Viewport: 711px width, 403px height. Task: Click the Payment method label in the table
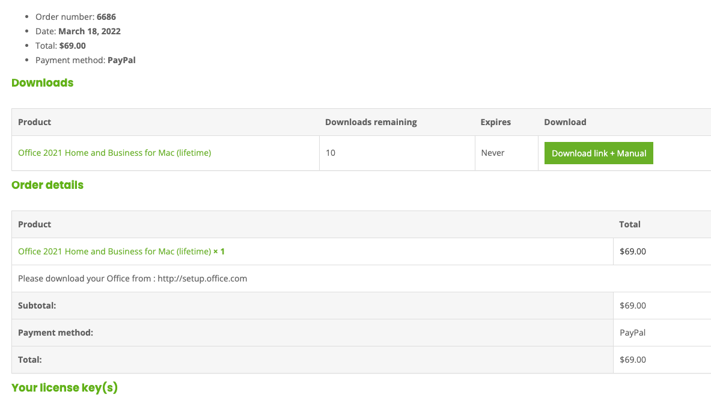pos(55,333)
